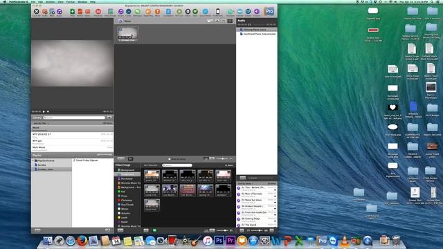Open the dropdown arrow for 05 From the Inside Out

click(x=275, y=215)
